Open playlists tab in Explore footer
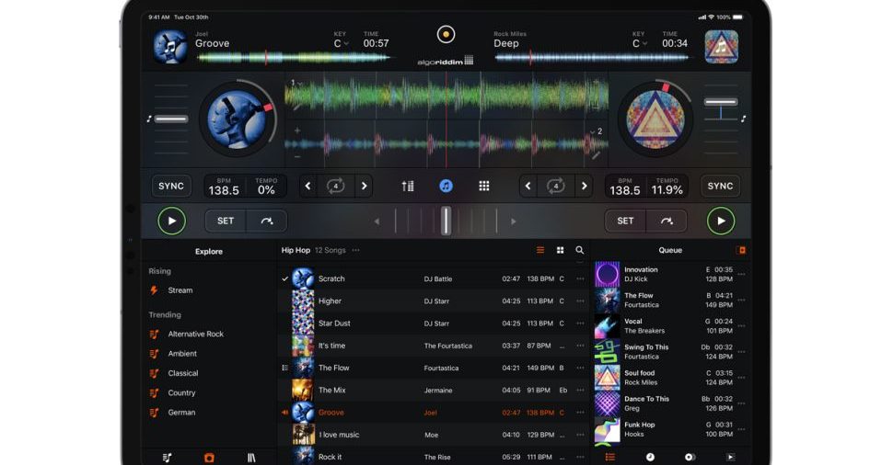 pos(167,457)
